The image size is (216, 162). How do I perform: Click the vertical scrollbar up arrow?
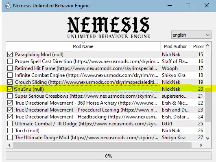coord(208,45)
